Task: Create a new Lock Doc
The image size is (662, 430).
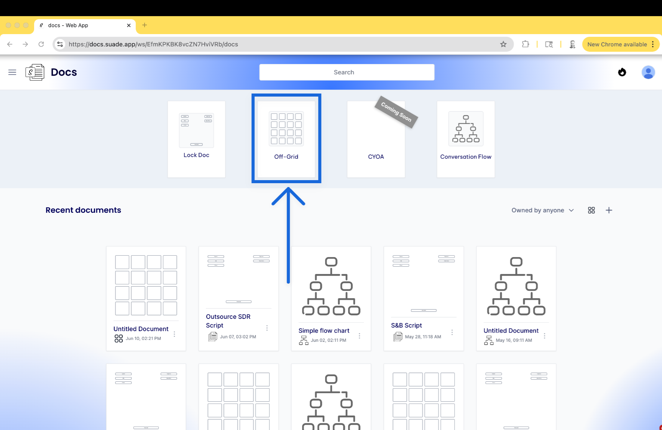Action: pos(196,139)
